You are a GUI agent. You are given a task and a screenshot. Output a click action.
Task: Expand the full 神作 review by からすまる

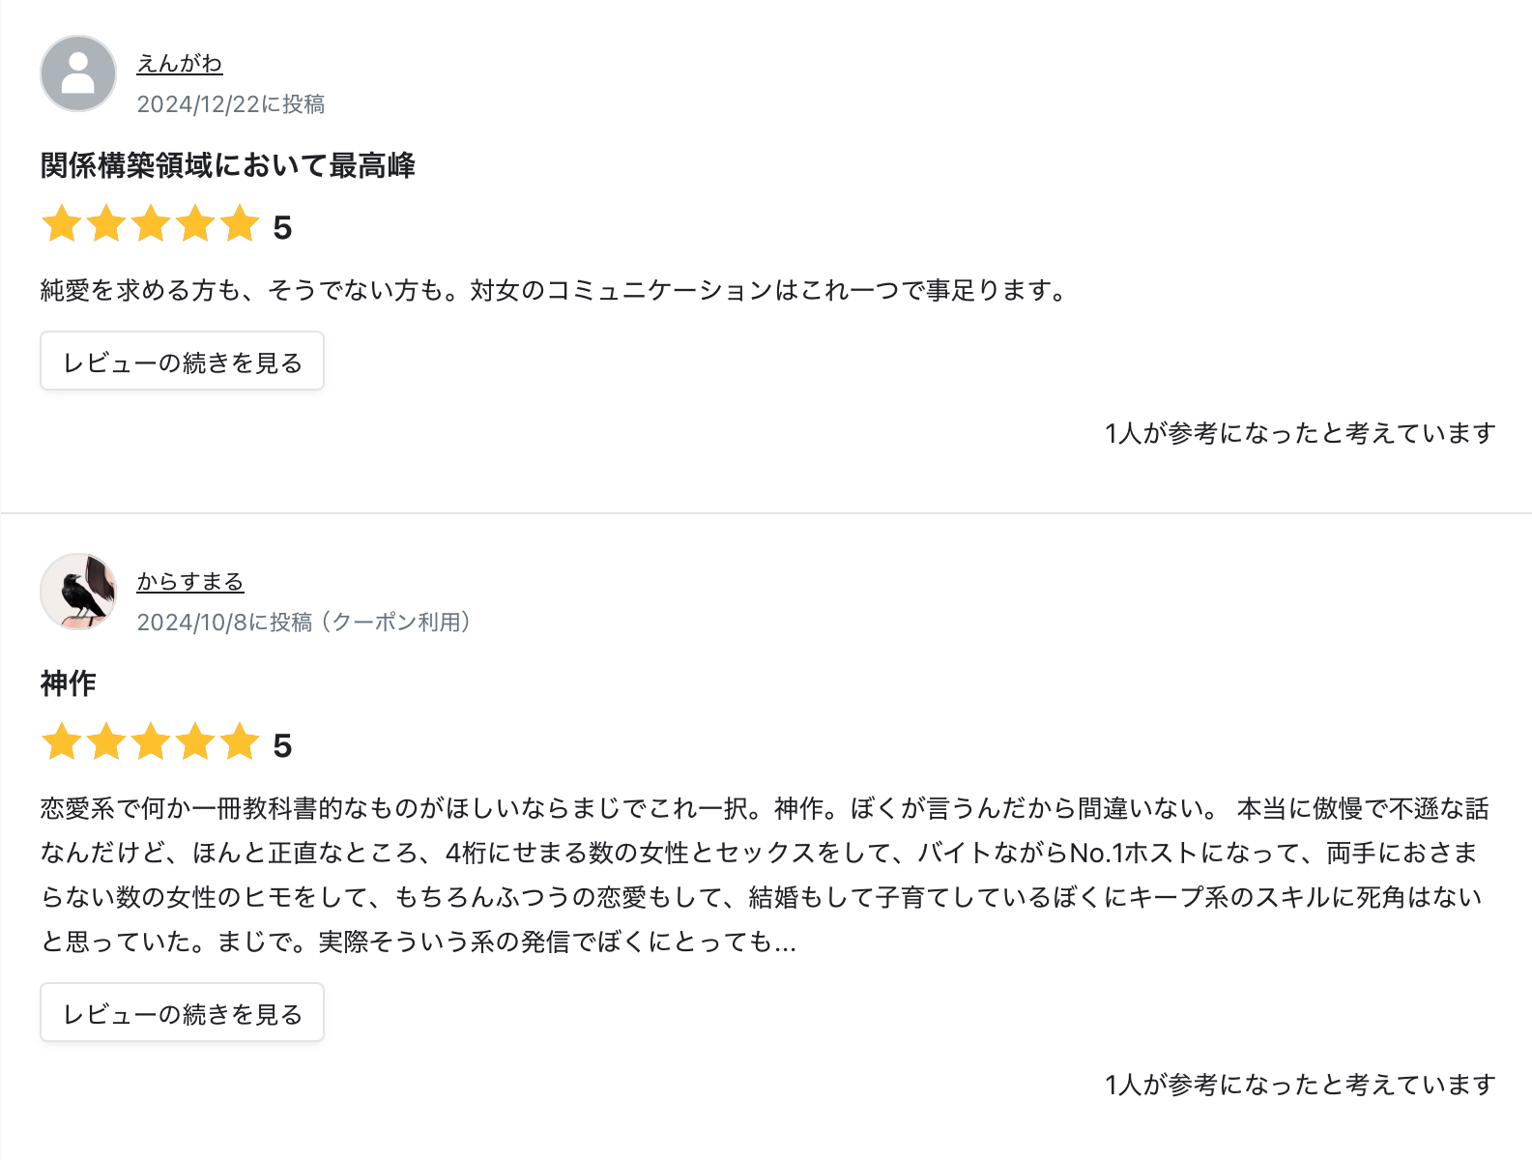tap(182, 1013)
